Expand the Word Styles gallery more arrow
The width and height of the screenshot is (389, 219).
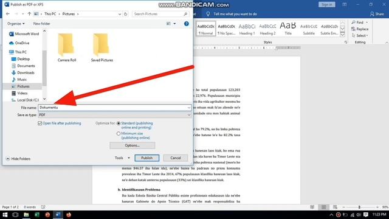click(x=343, y=35)
